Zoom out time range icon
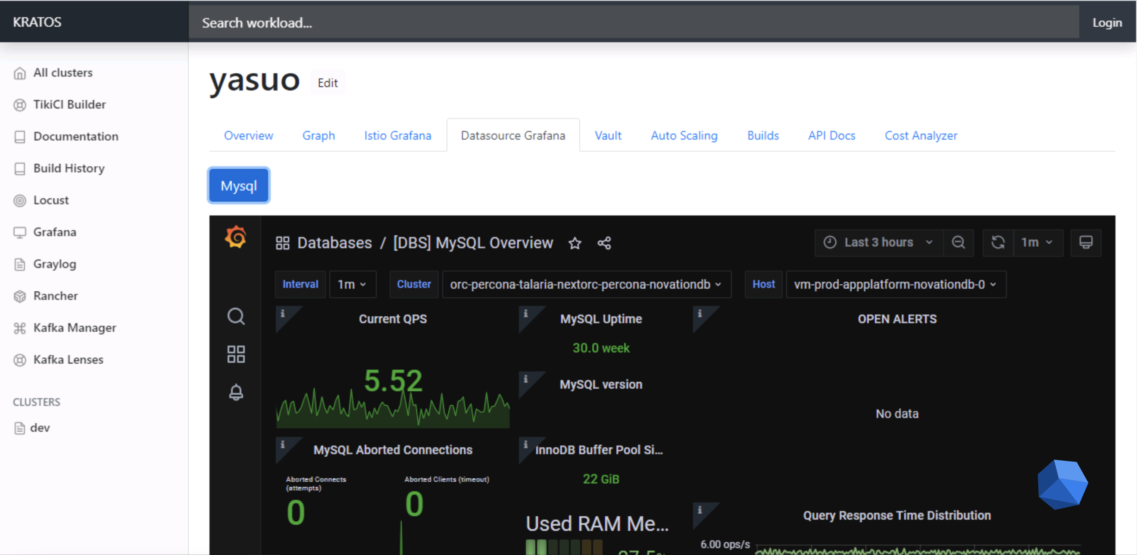The image size is (1137, 555). click(x=958, y=242)
